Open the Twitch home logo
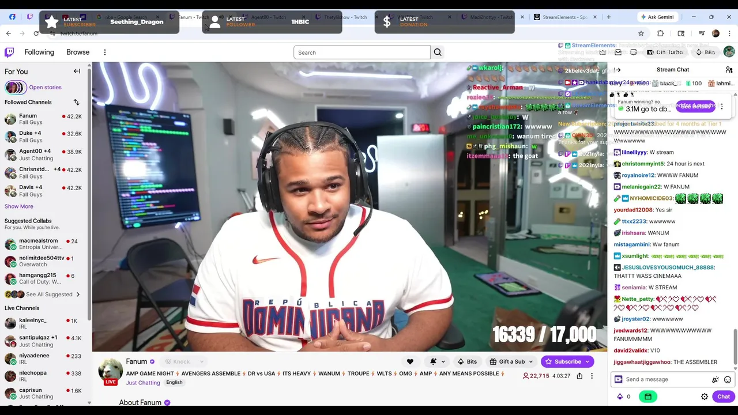The height and width of the screenshot is (415, 738). coord(9,52)
